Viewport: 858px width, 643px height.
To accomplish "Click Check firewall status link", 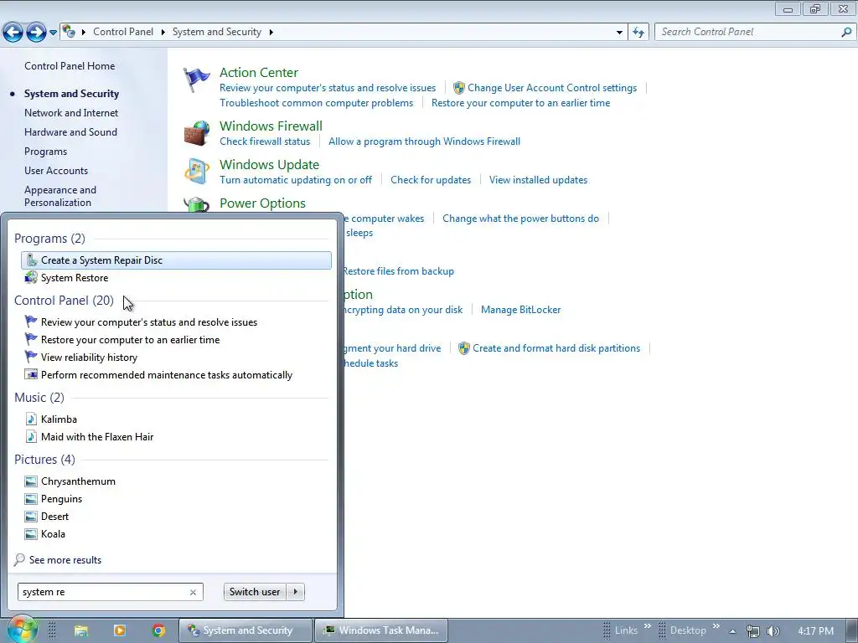I will [x=265, y=141].
